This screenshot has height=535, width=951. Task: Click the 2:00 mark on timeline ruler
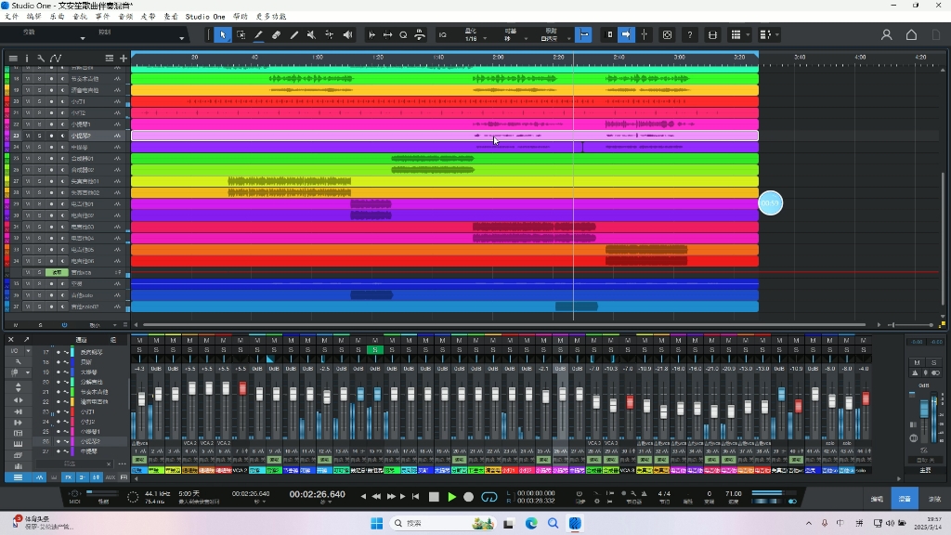point(498,57)
